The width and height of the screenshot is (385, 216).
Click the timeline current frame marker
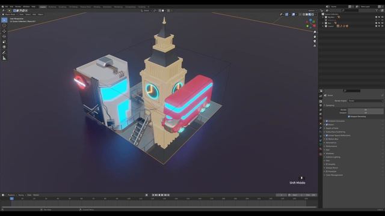pos(11,199)
